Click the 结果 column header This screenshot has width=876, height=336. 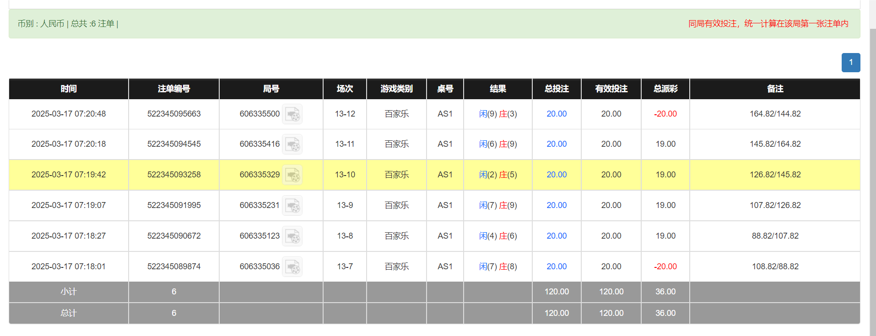pos(497,89)
